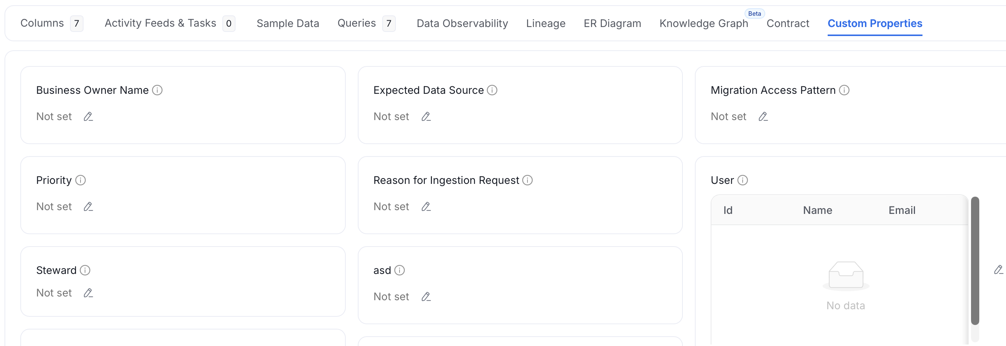Show info for Expected Data Source

tap(492, 90)
